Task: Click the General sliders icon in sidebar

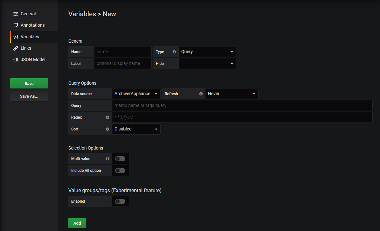Action: (15, 14)
